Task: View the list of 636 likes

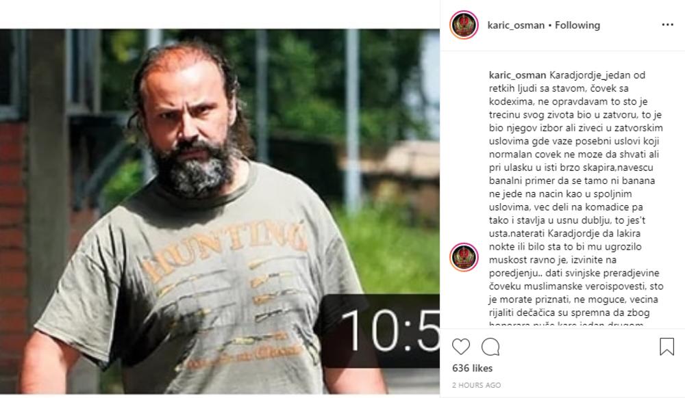Action: tap(472, 369)
